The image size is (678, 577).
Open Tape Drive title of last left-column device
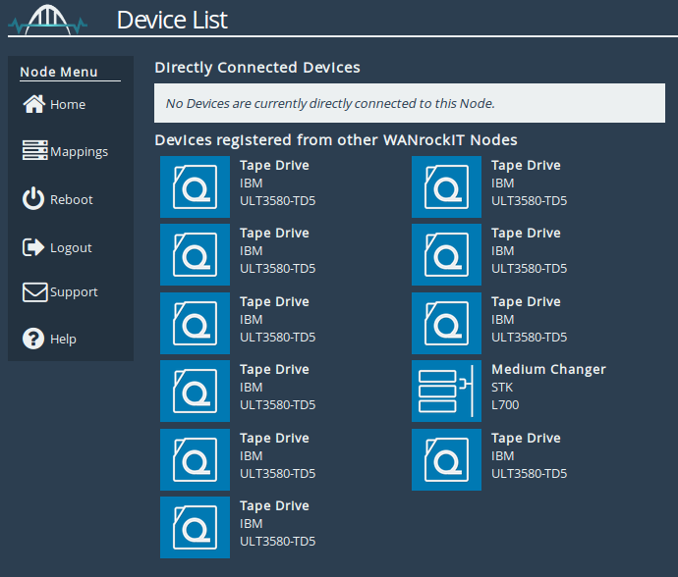click(x=274, y=505)
